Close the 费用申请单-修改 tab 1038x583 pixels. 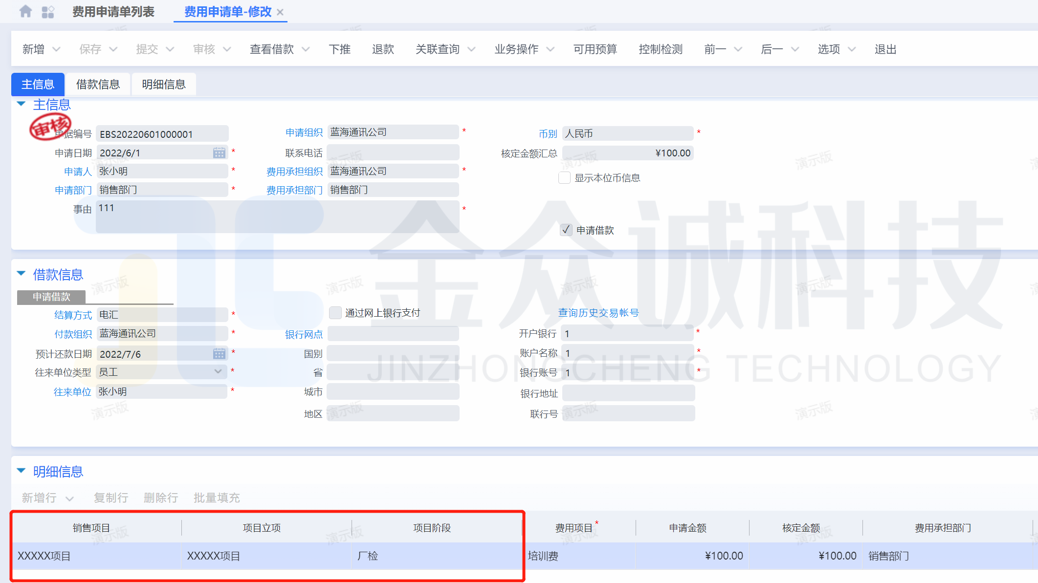280,12
